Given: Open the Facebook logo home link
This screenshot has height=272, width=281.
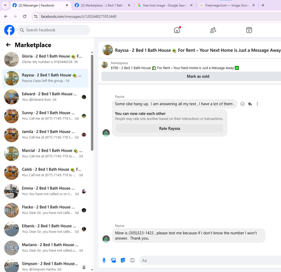Looking at the screenshot, I should (x=10, y=30).
